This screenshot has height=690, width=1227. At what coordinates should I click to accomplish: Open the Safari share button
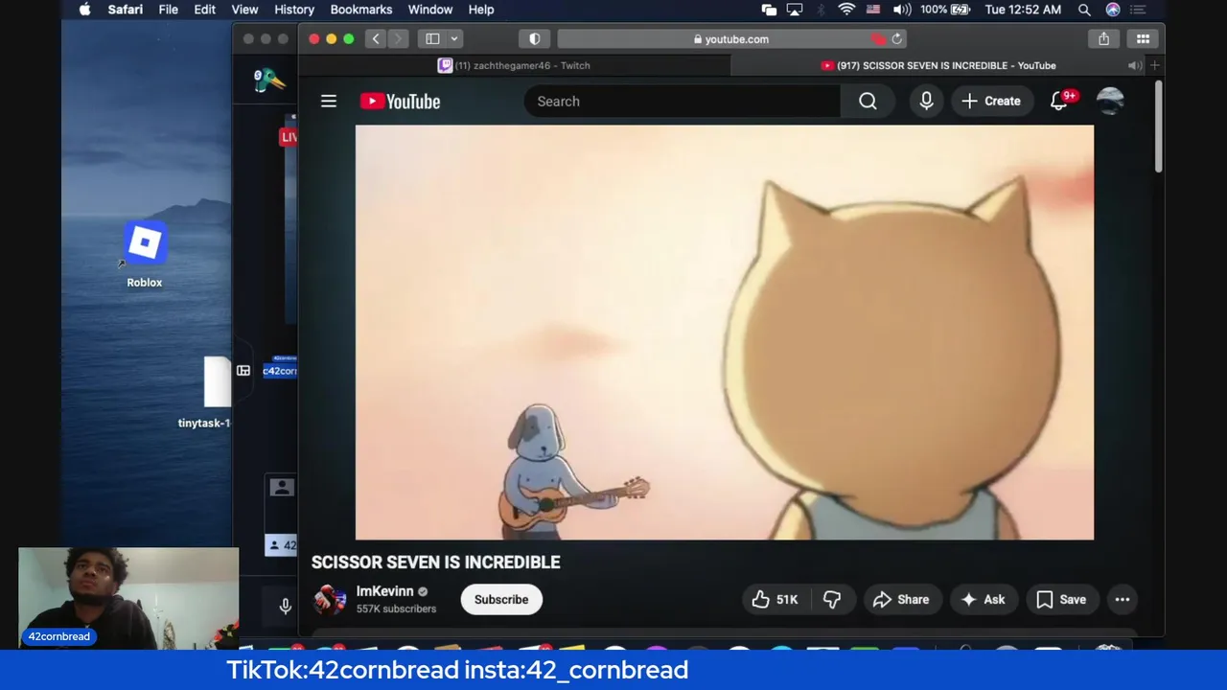point(1104,39)
